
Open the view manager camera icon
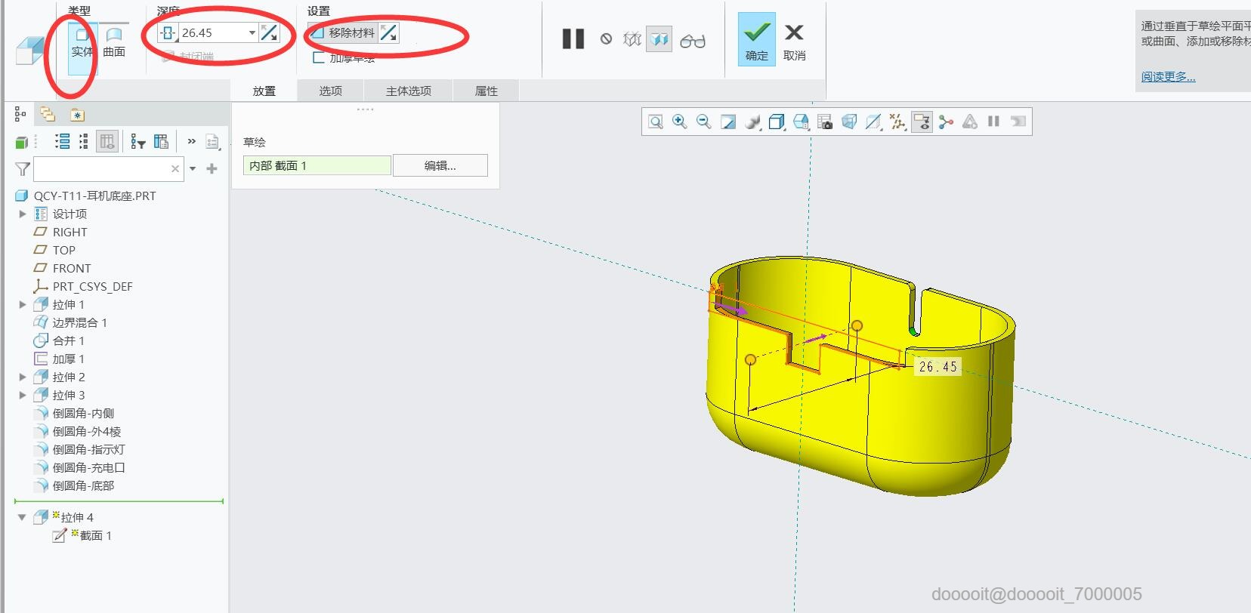pos(825,122)
